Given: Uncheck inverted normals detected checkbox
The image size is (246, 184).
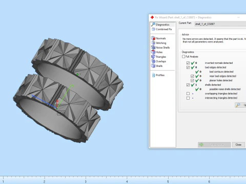Looking at the screenshot, I should [x=188, y=63].
